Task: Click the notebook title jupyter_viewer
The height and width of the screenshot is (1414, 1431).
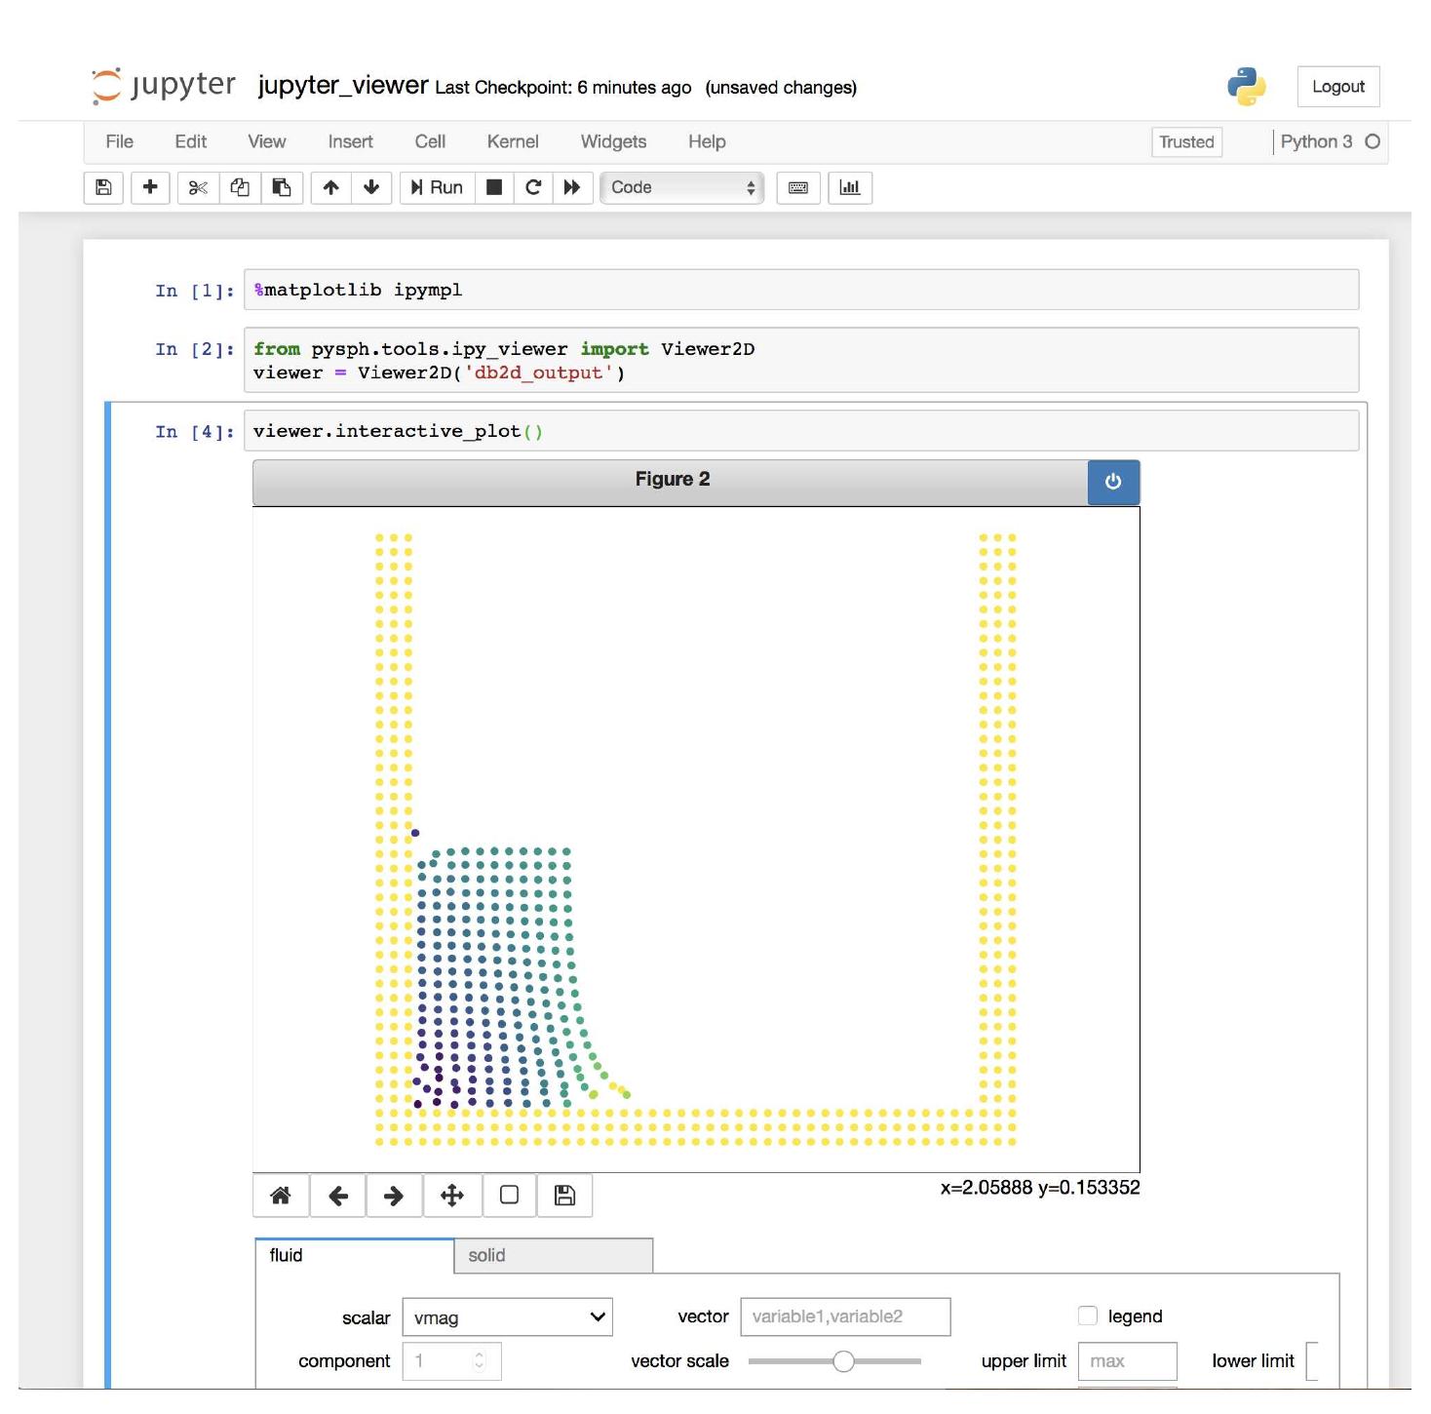Action: coord(343,86)
